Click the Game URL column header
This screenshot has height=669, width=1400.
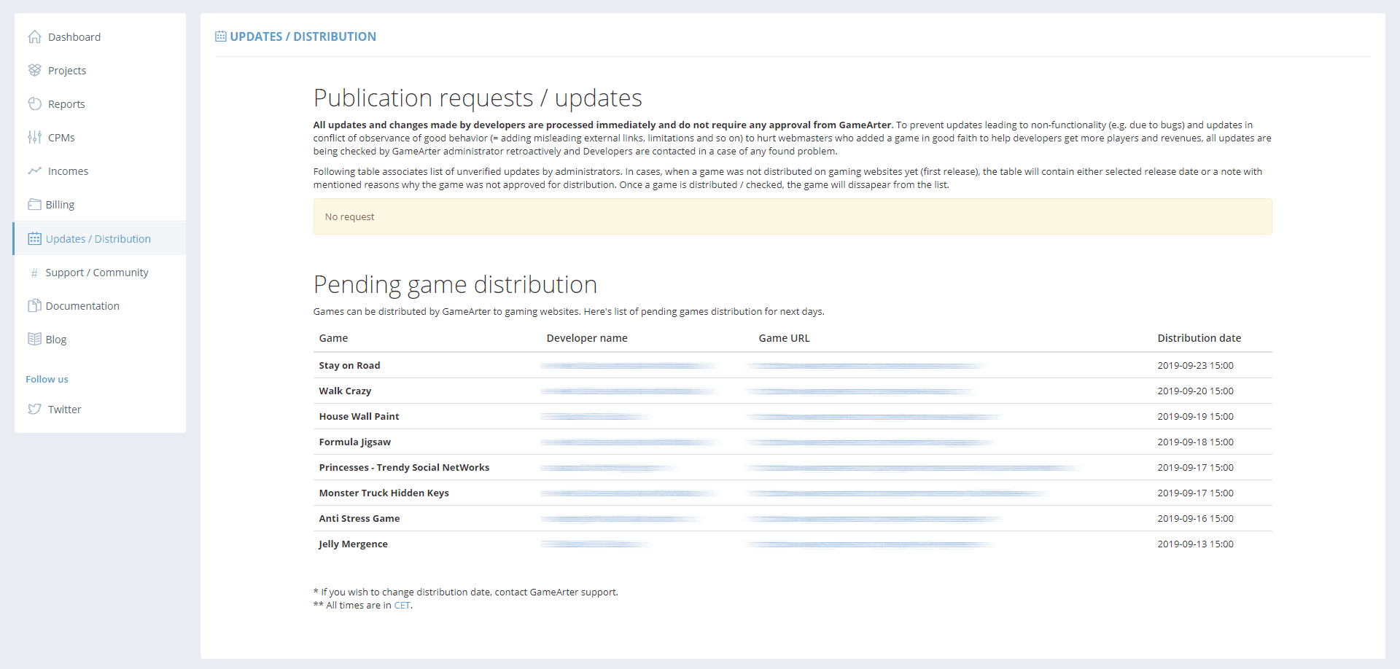click(784, 337)
